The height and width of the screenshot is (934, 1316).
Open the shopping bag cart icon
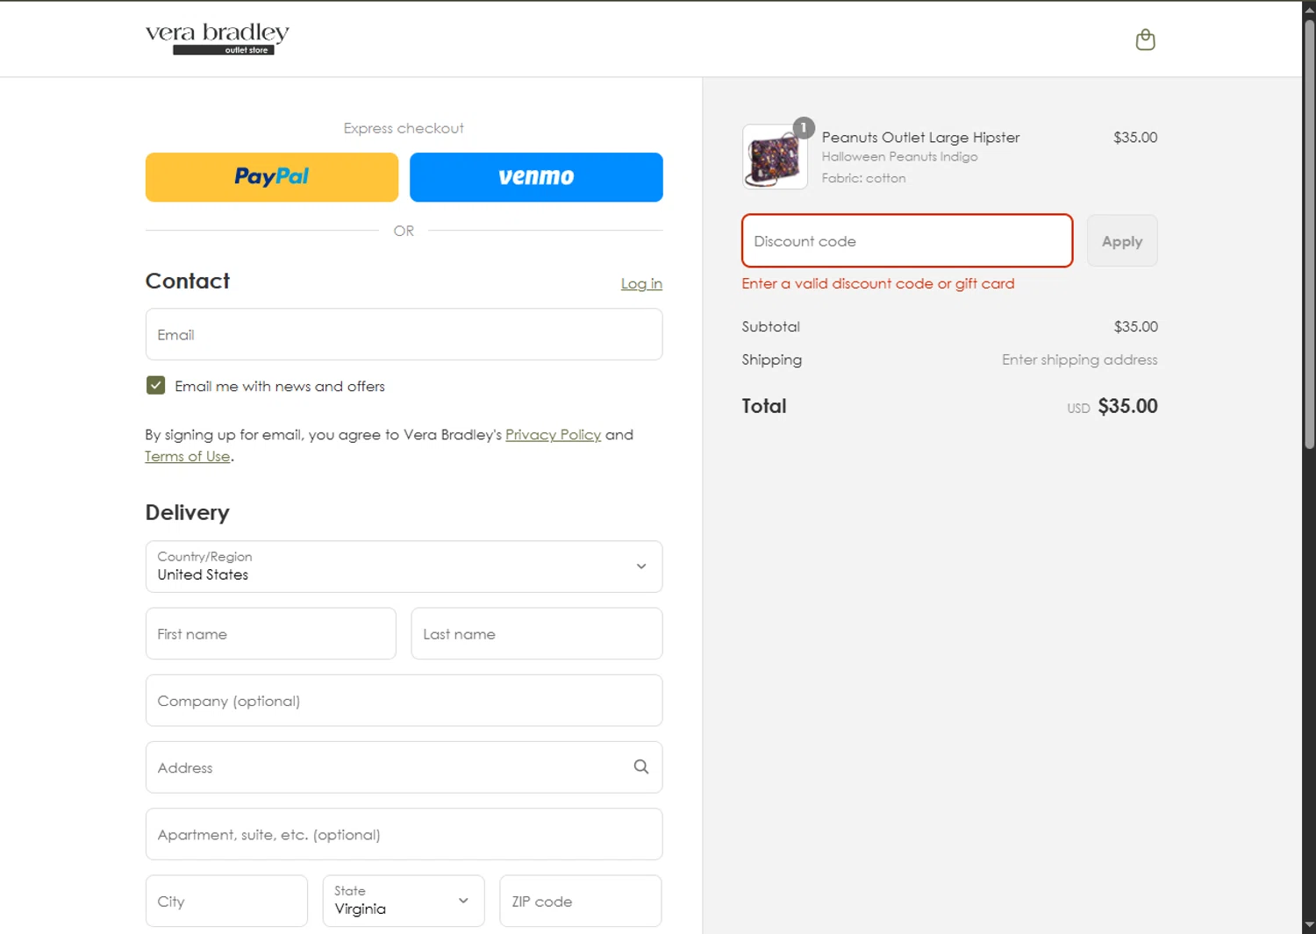coord(1145,39)
